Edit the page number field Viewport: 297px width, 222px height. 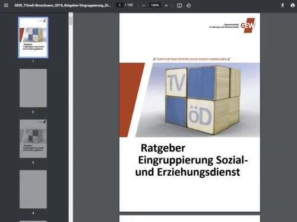[x=119, y=5]
